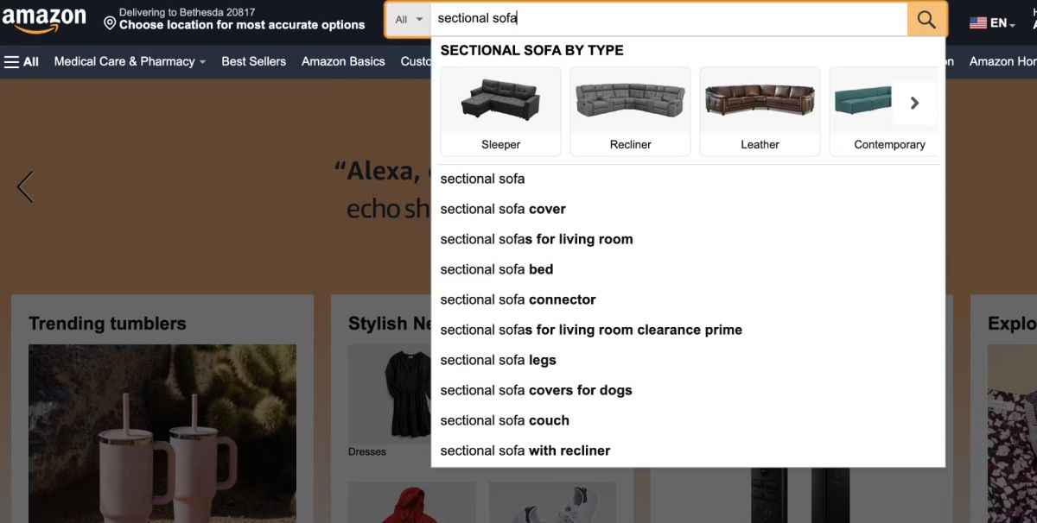This screenshot has height=523, width=1037.
Task: Click the search text input field
Action: [x=669, y=19]
